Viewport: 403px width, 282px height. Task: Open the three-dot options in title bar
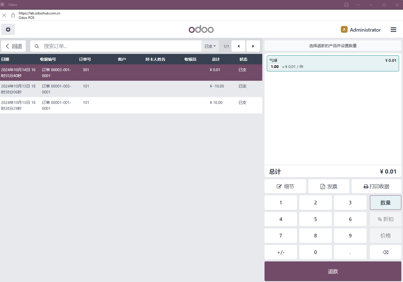coord(358,5)
